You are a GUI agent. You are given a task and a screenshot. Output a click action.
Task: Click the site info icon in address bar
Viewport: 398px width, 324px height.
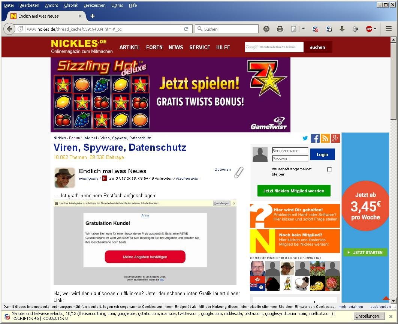(x=21, y=29)
